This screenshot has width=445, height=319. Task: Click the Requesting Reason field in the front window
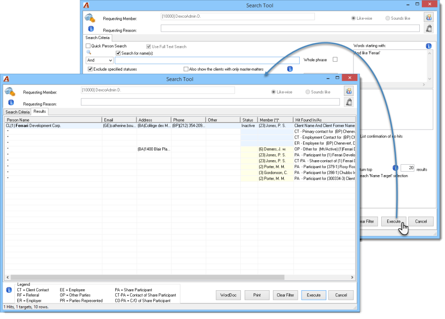pyautogui.click(x=210, y=102)
